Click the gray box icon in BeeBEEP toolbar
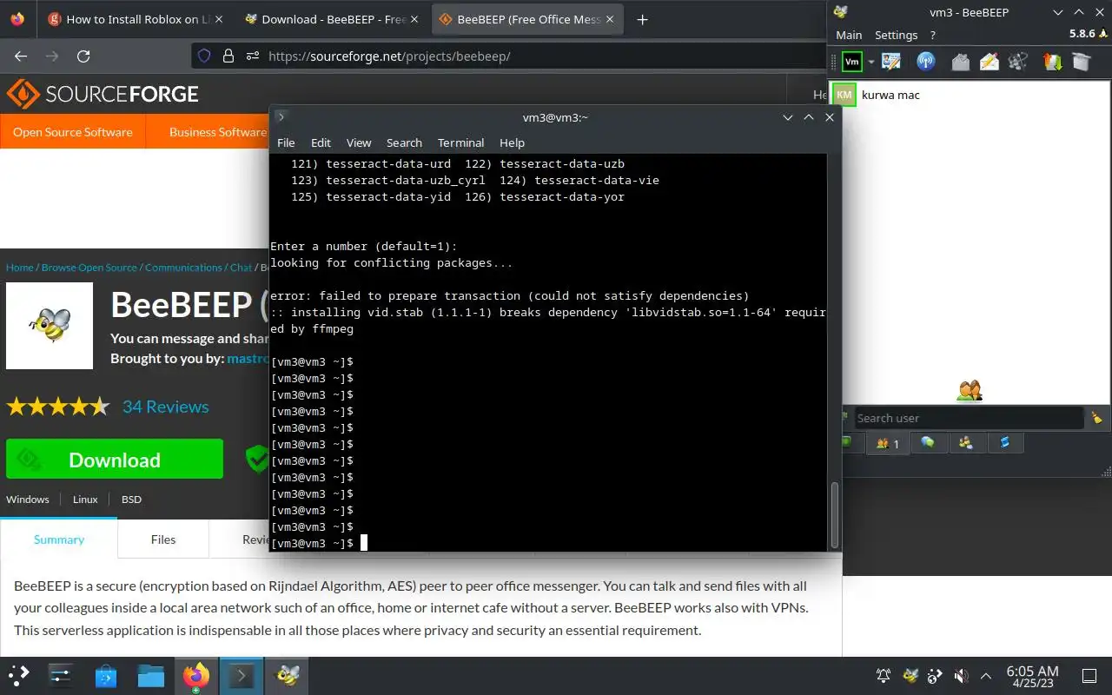The image size is (1112, 695). point(1081,62)
